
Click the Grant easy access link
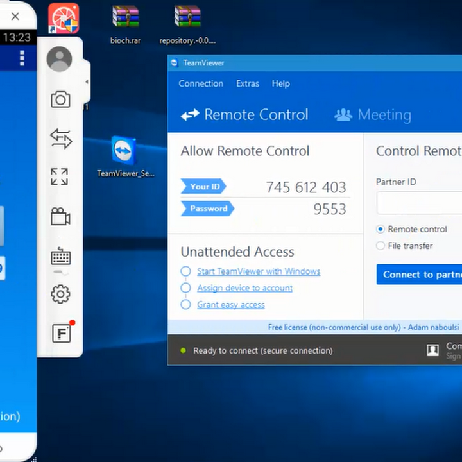click(x=231, y=304)
